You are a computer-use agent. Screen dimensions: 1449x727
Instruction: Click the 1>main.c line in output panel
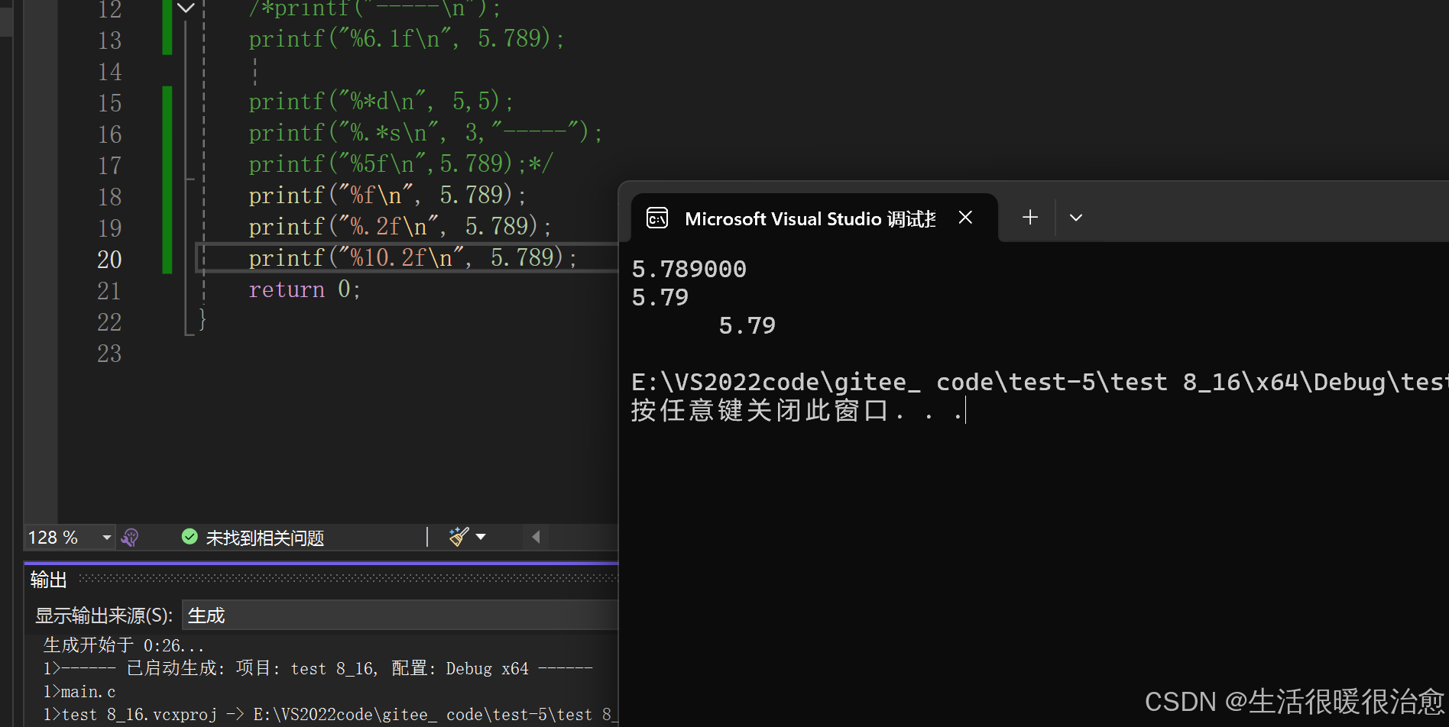click(79, 692)
